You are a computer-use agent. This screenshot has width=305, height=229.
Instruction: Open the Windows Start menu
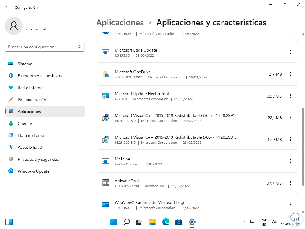point(113,222)
